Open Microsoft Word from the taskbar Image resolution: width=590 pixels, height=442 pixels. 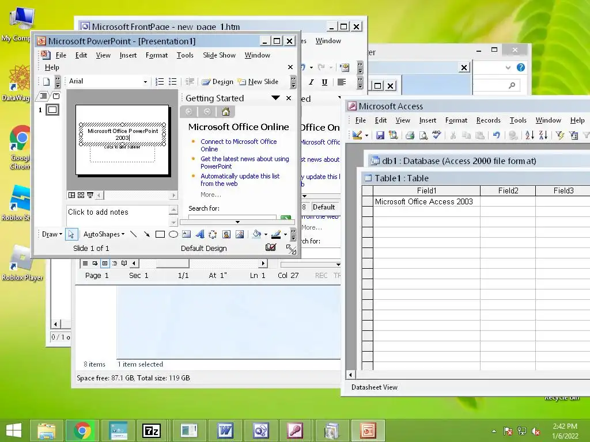tap(225, 430)
